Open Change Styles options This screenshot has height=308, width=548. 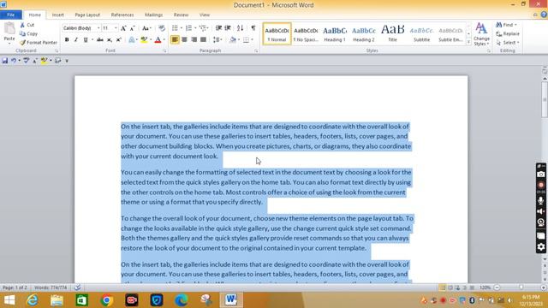(481, 34)
